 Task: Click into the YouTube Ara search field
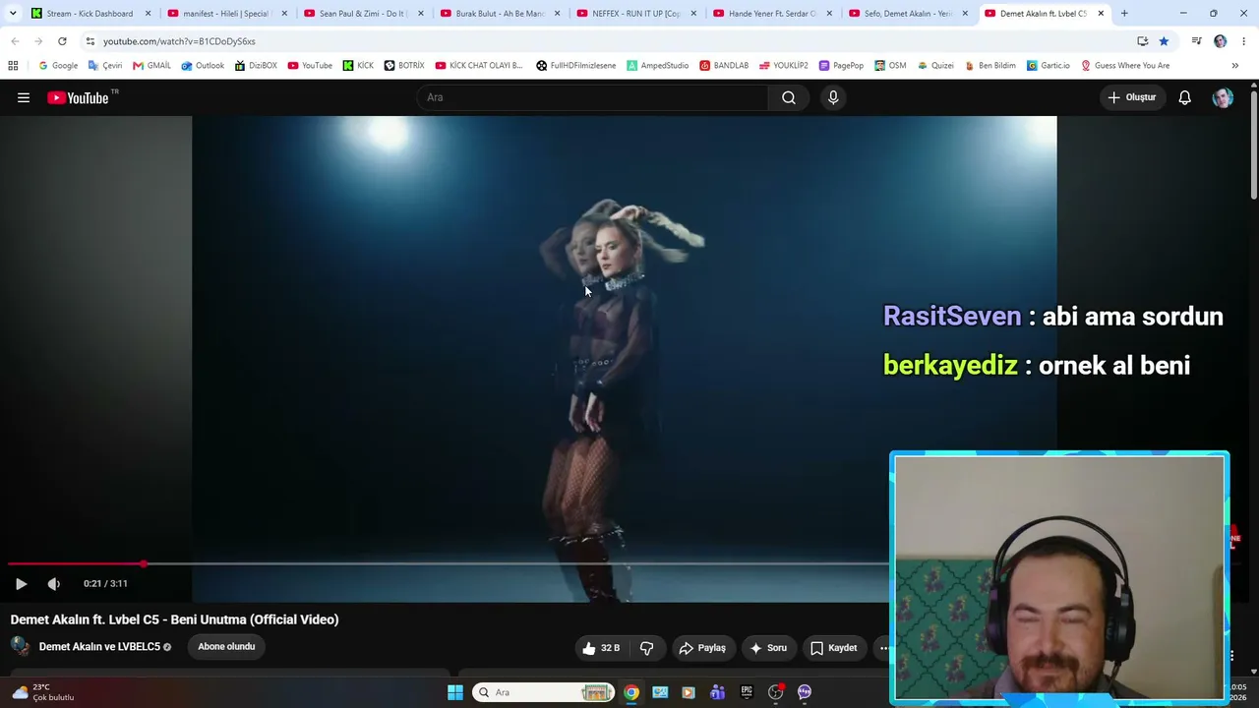click(592, 97)
